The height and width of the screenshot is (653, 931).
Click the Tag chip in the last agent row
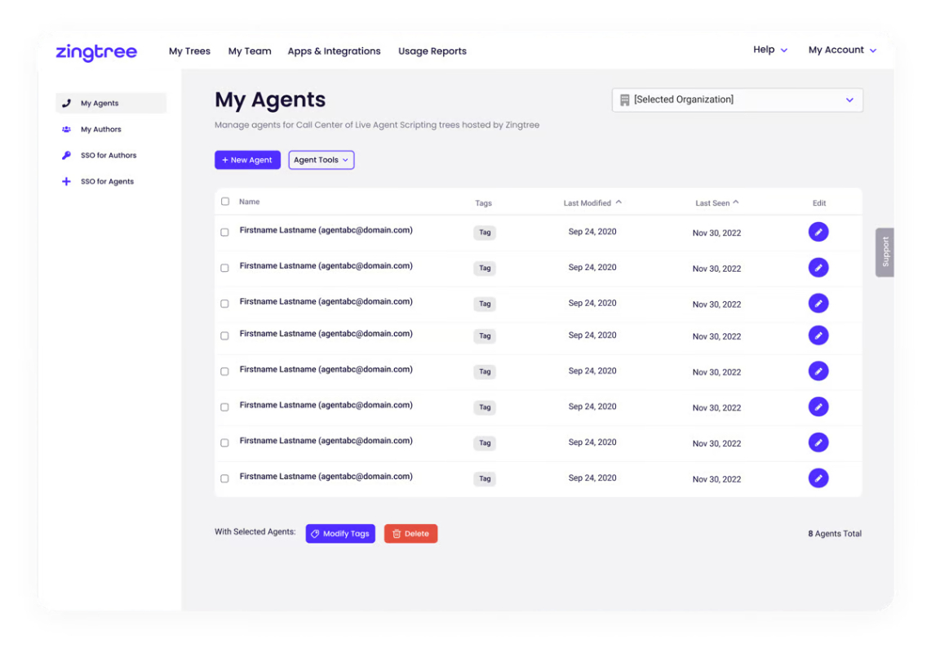pyautogui.click(x=485, y=478)
